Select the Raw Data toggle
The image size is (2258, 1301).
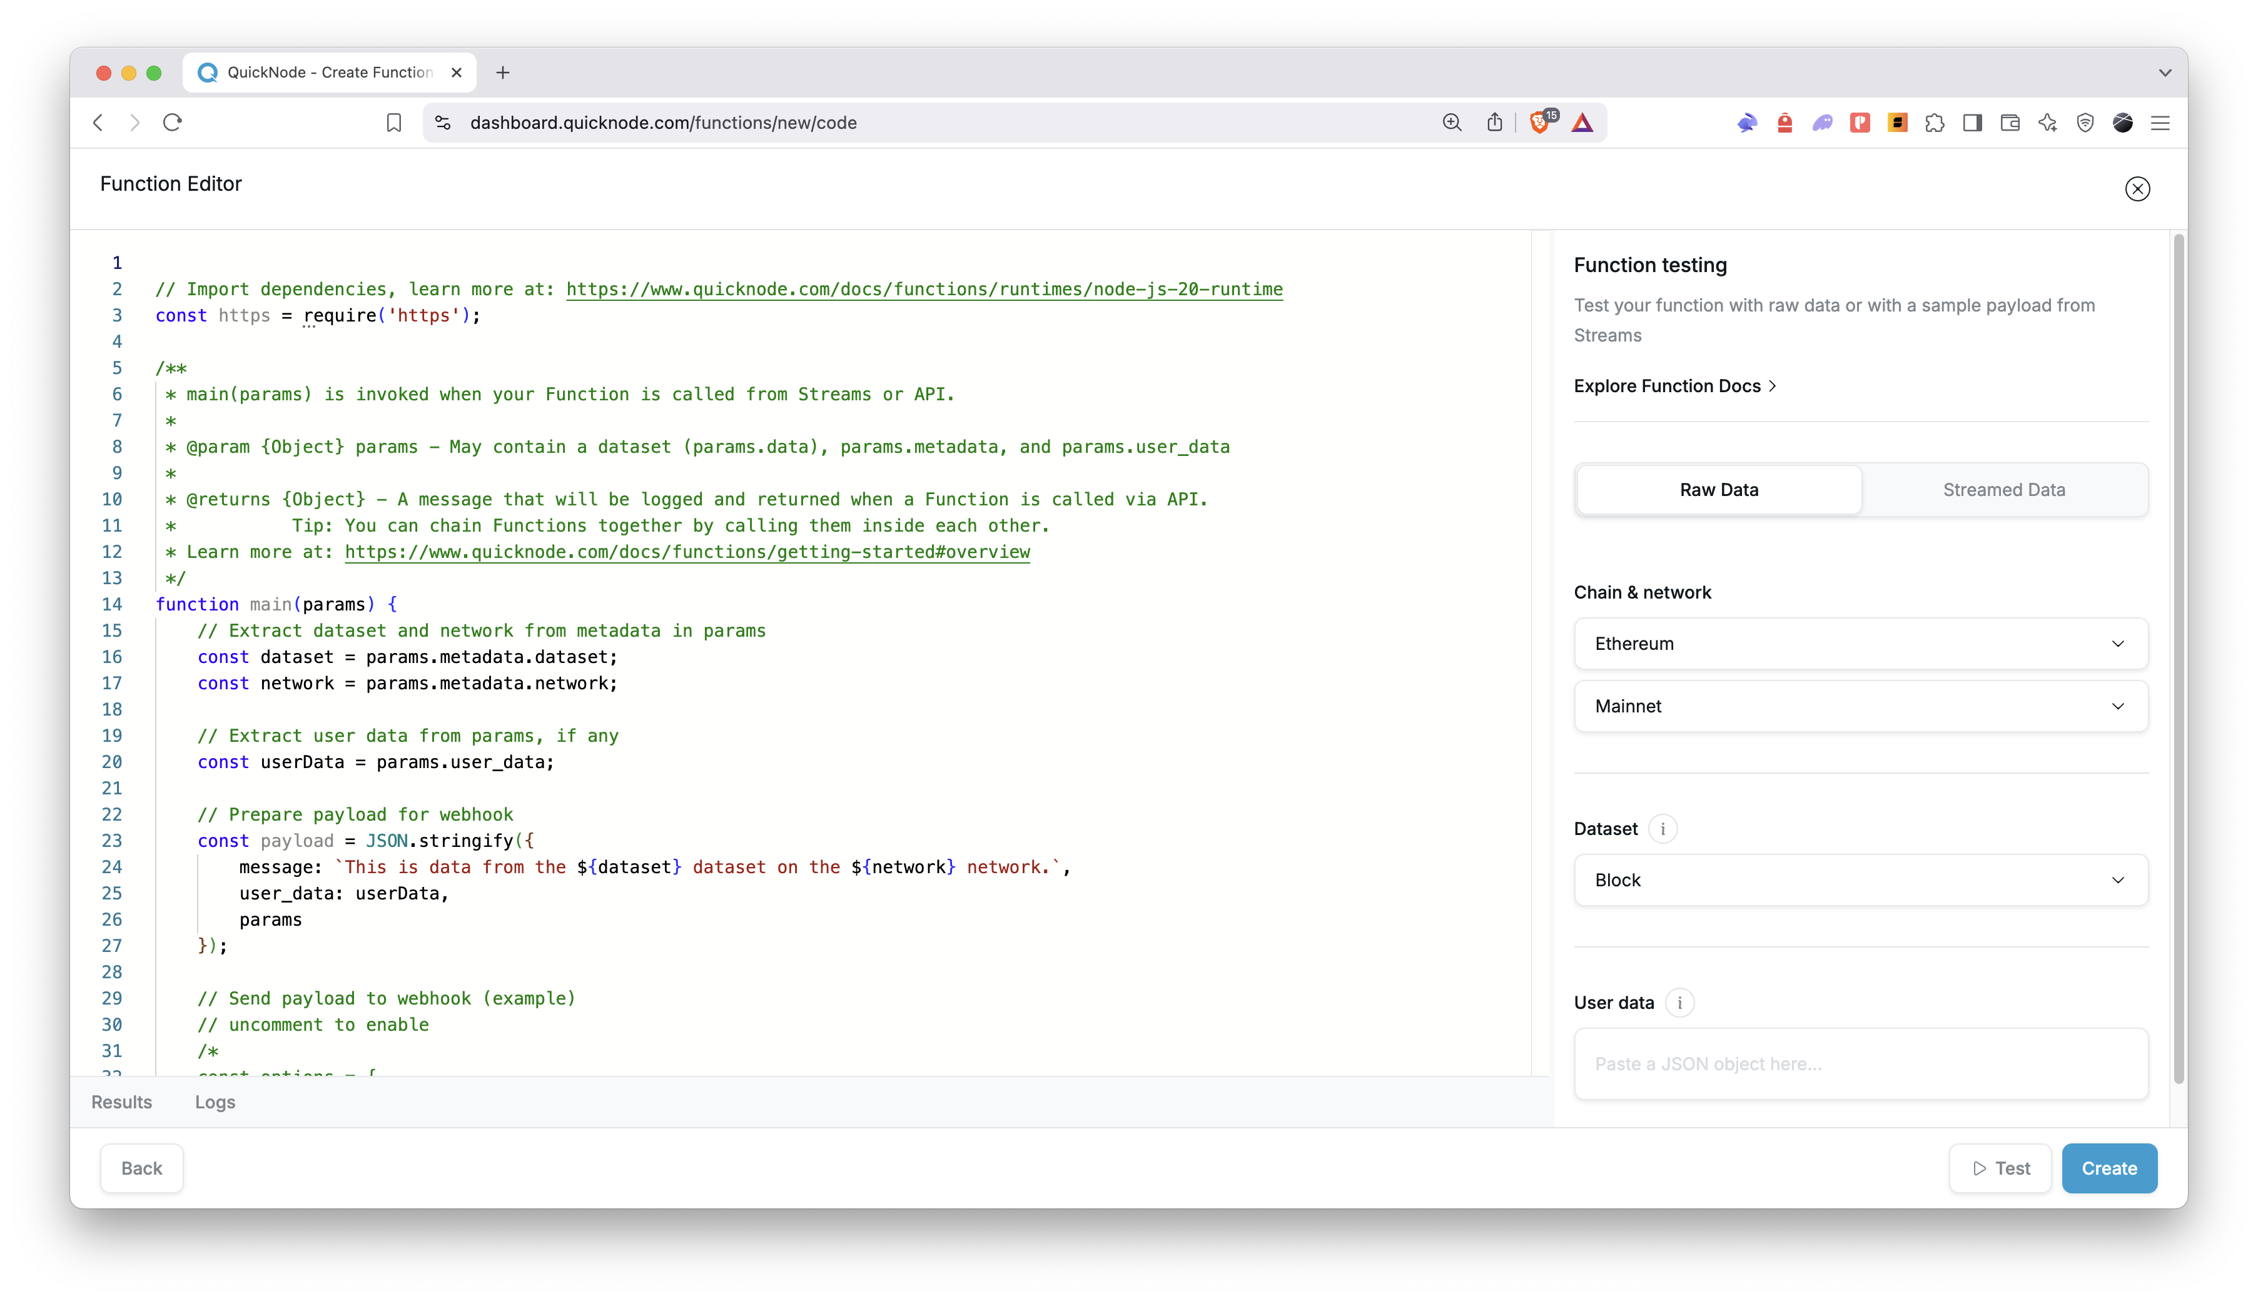pos(1718,490)
